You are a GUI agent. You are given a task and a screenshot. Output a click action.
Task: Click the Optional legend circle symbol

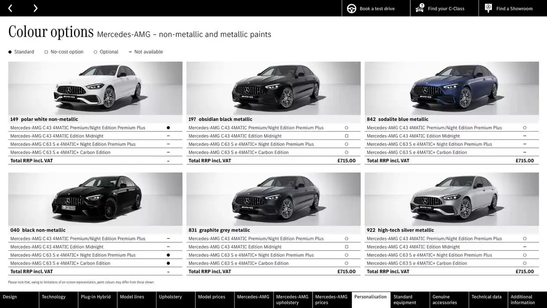tap(95, 51)
